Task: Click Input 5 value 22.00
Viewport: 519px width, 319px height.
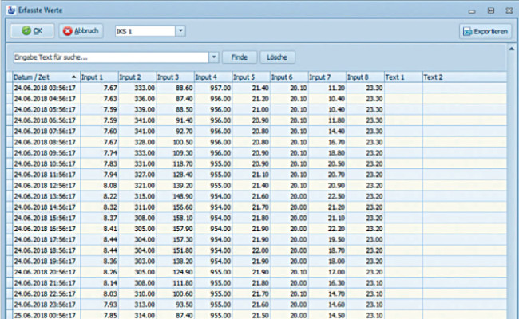Action: pos(260,250)
